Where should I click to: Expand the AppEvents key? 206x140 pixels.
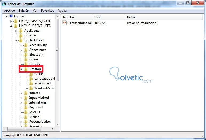point(16,31)
